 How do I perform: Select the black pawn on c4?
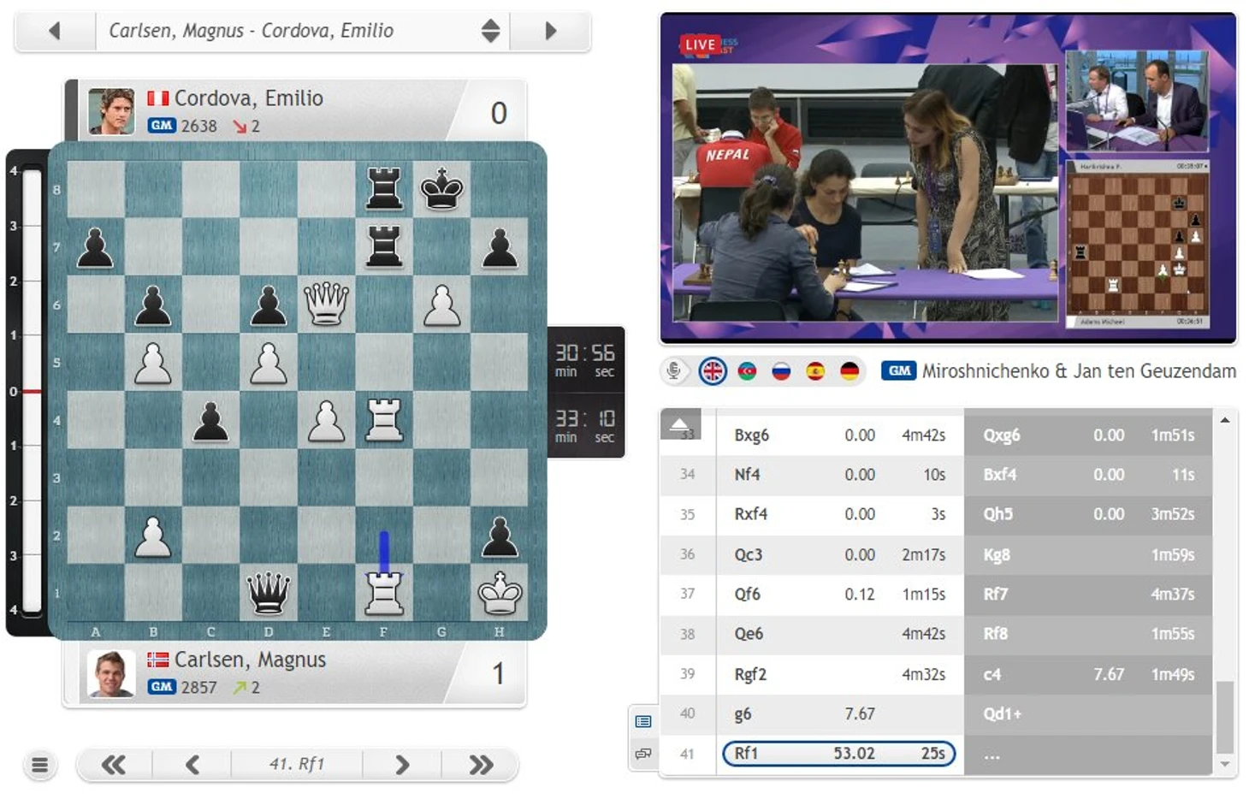(210, 419)
